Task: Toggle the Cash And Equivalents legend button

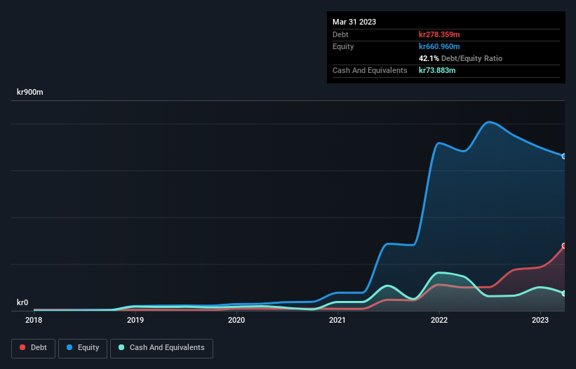Action: click(x=161, y=348)
